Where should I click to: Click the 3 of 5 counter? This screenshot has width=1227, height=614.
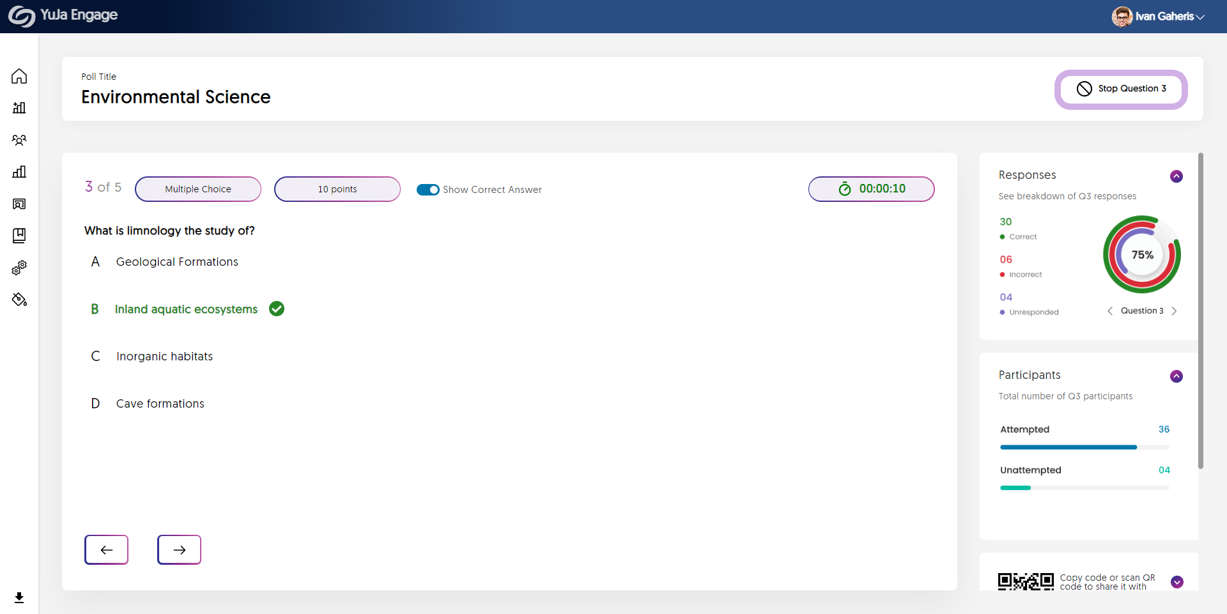click(x=103, y=187)
